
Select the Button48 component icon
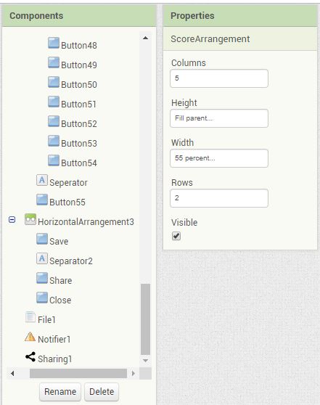(54, 43)
